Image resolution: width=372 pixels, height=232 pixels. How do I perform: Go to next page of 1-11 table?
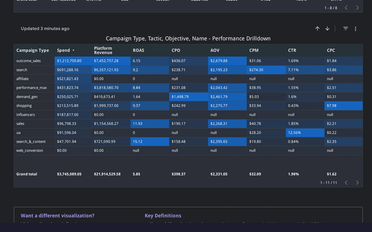coord(357,183)
